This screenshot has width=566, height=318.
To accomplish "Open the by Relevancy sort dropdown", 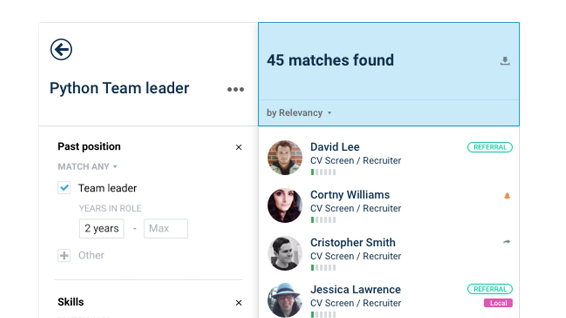I will tap(299, 113).
